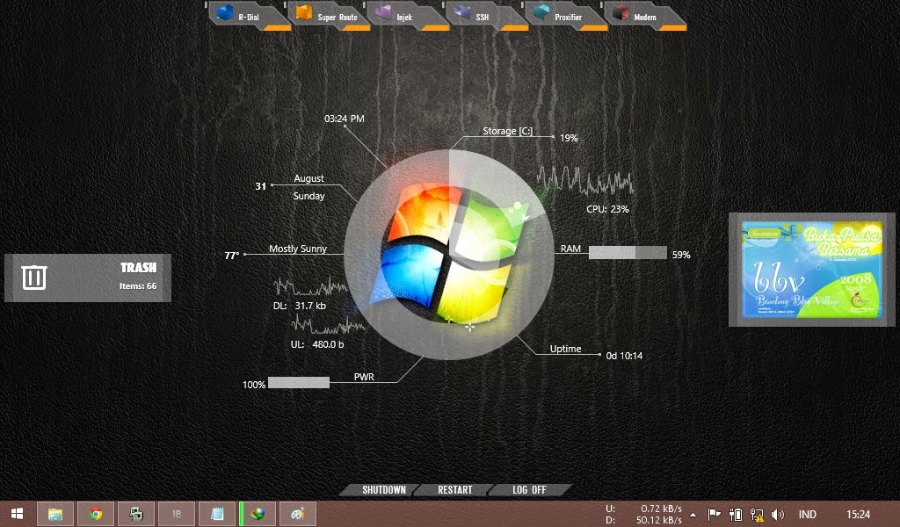Image resolution: width=900 pixels, height=527 pixels.
Task: Click the Action Center flag icon
Action: coord(714,515)
